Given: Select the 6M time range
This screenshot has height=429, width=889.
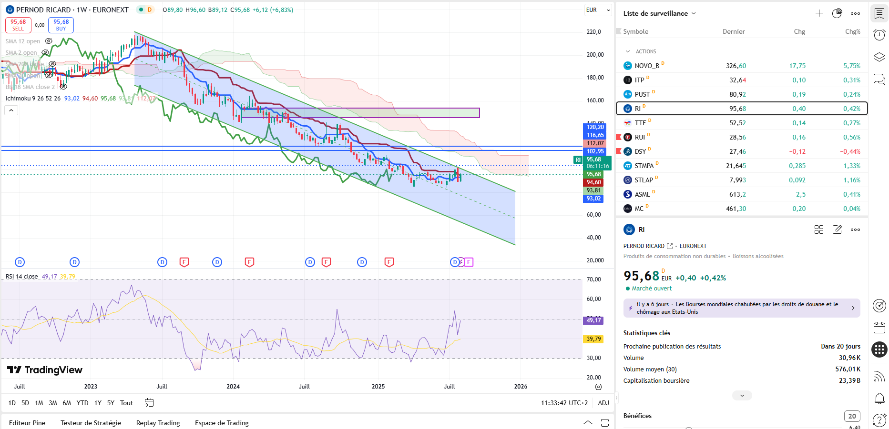Looking at the screenshot, I should (x=67, y=403).
